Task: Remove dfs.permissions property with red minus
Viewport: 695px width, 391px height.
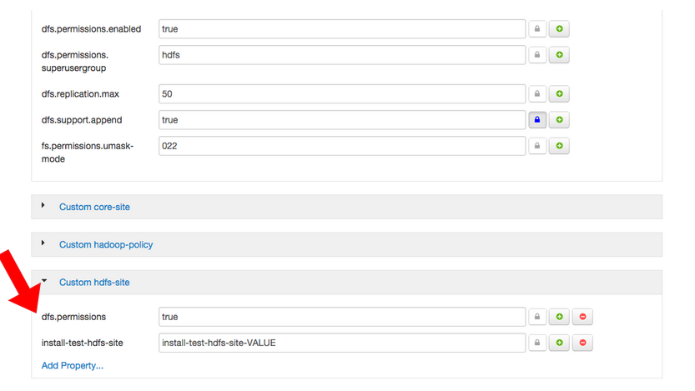Action: (x=582, y=317)
